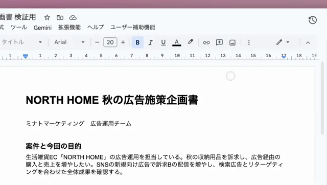Open the タイトル paragraph style dropdown
The height and width of the screenshot is (185, 327).
pyautogui.click(x=21, y=42)
